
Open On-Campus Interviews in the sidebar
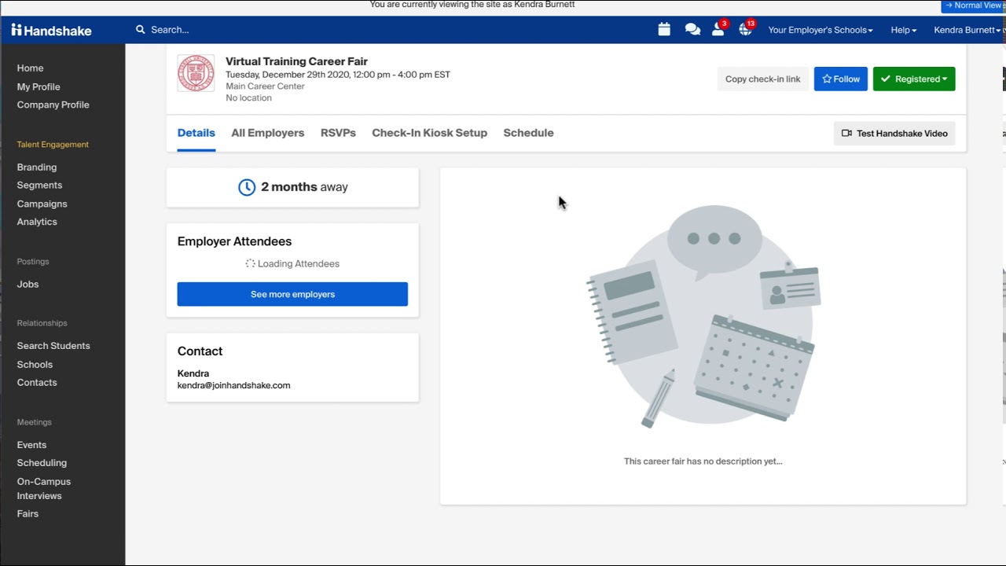(44, 488)
